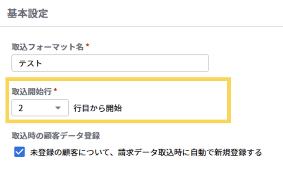Select the value 2 in start-row combo box
This screenshot has height=169, width=283.
21,108
